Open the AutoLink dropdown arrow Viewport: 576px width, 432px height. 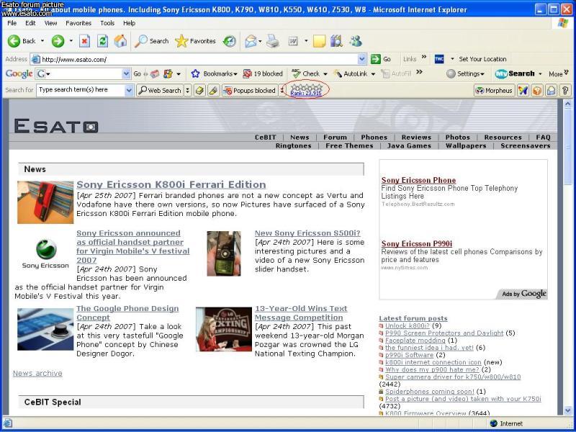[373, 74]
